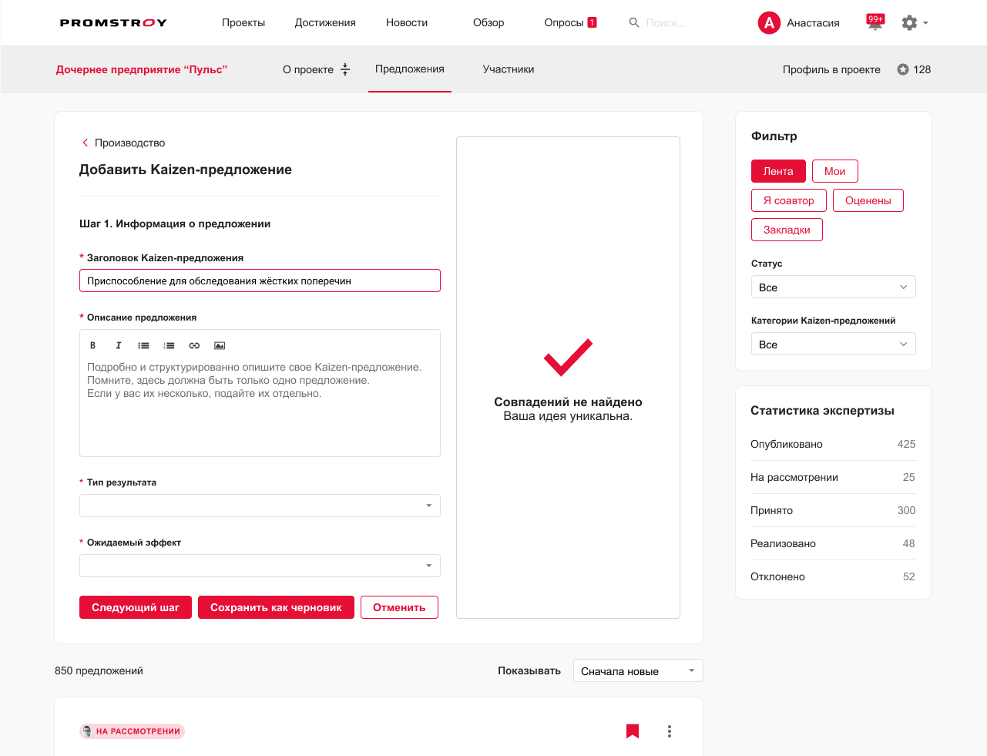The height and width of the screenshot is (756, 987).
Task: Open the Достижения menu item
Action: coord(325,23)
